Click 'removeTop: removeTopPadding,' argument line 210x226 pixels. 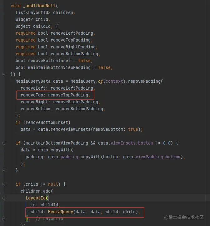pos(55,95)
